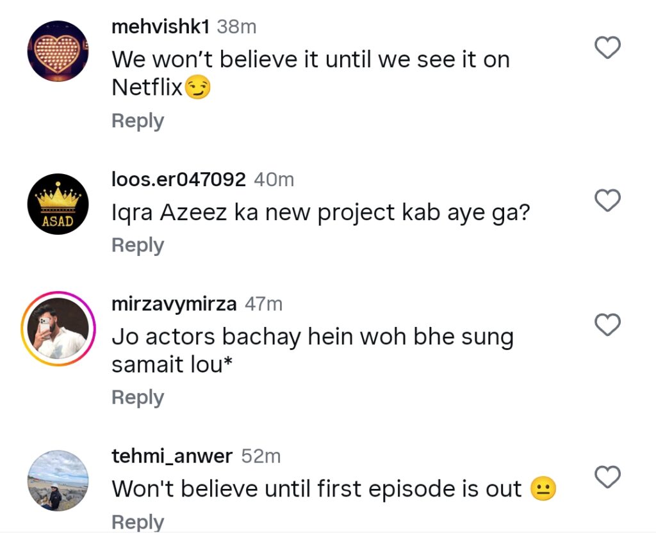Open username mehvishk1 profile link
The width and height of the screenshot is (656, 535).
point(160,27)
